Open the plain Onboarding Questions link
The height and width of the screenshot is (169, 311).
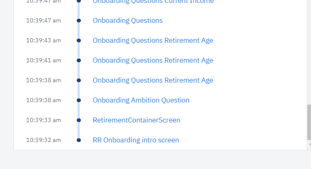point(128,20)
